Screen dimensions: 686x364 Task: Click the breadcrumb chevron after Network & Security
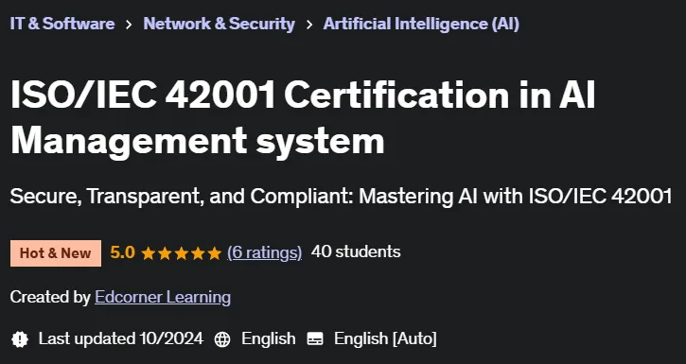[x=308, y=25]
